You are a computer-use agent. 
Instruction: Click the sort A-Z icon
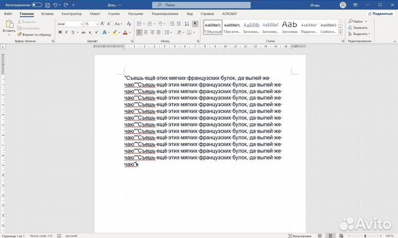tap(187, 24)
